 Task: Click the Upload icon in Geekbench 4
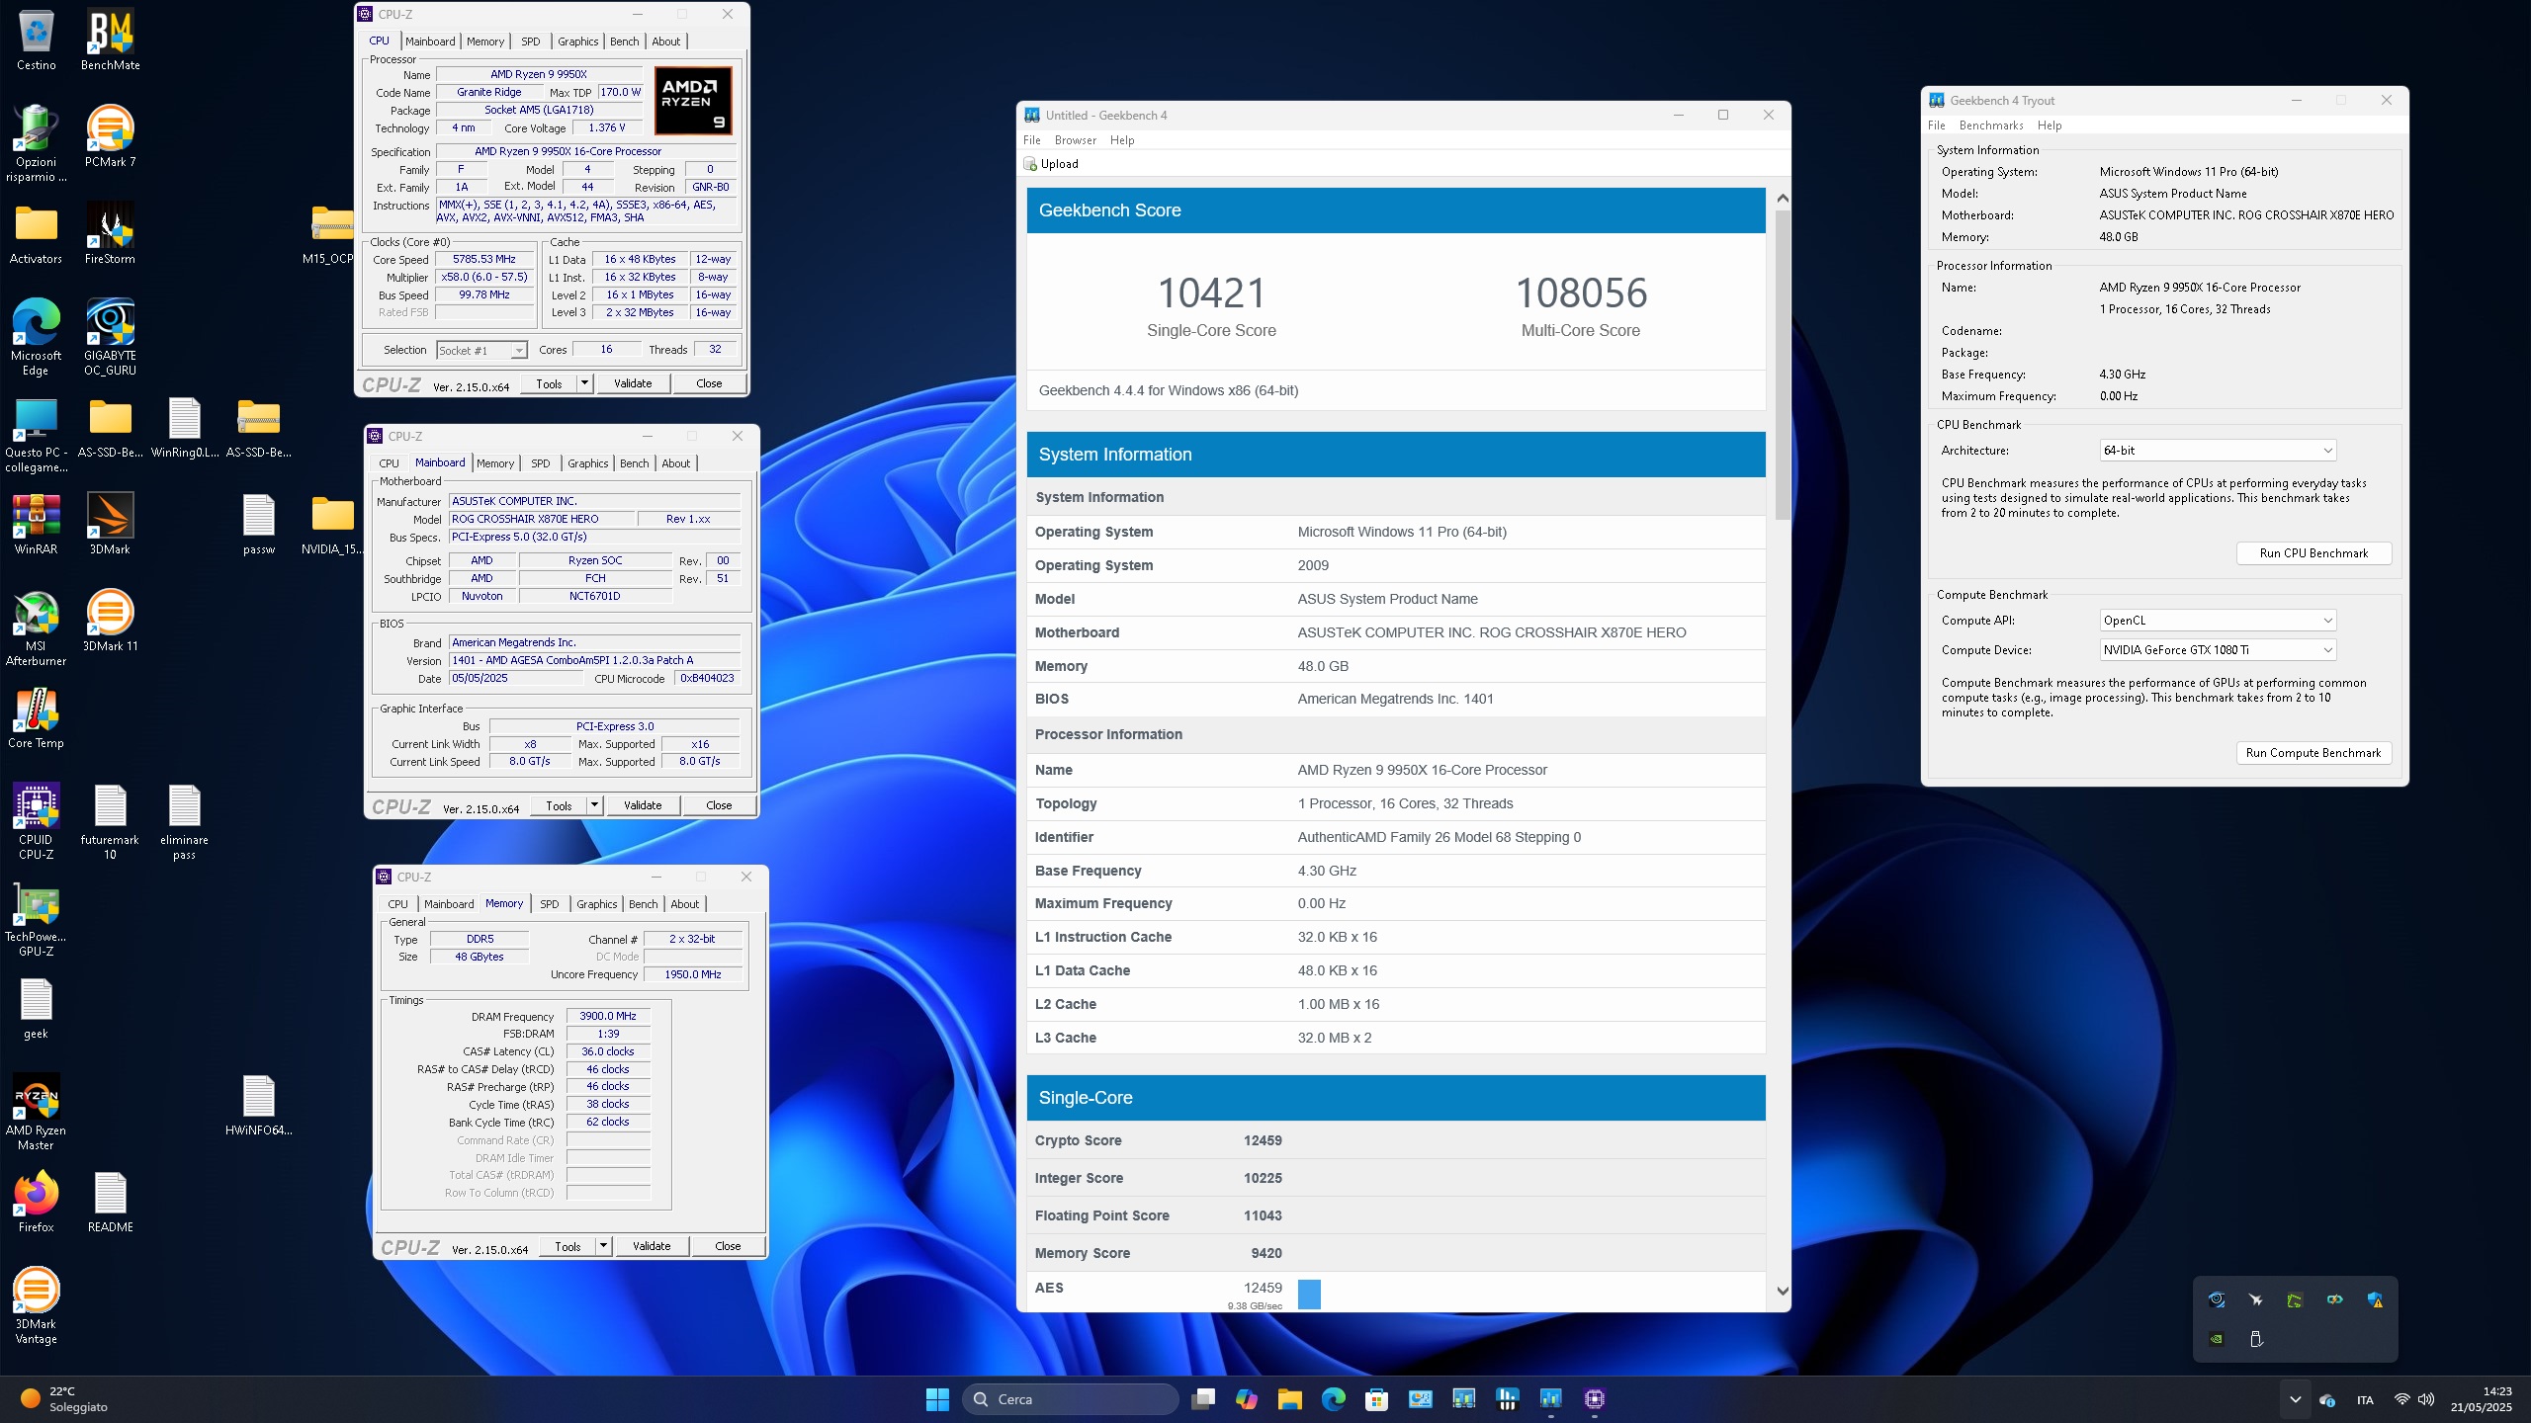click(1031, 164)
